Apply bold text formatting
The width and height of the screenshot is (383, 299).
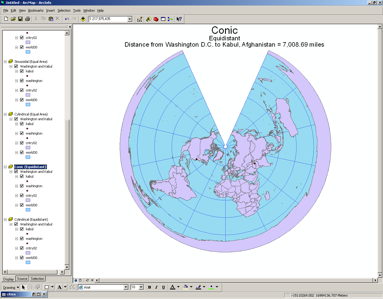click(149, 287)
